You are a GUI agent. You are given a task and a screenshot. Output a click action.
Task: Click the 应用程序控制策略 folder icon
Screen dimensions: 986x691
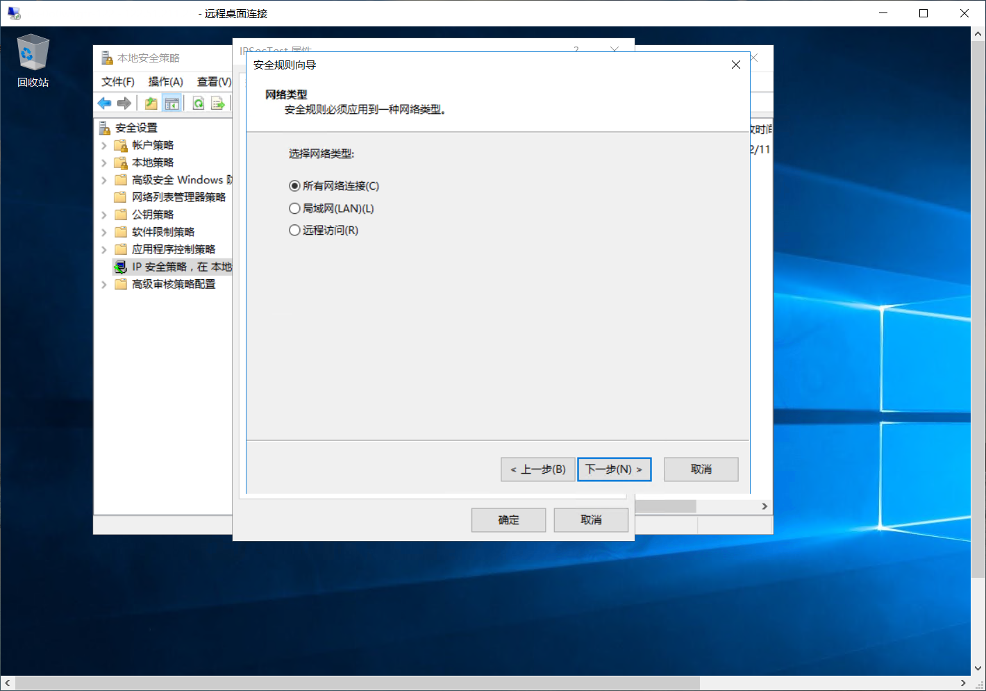click(x=121, y=249)
